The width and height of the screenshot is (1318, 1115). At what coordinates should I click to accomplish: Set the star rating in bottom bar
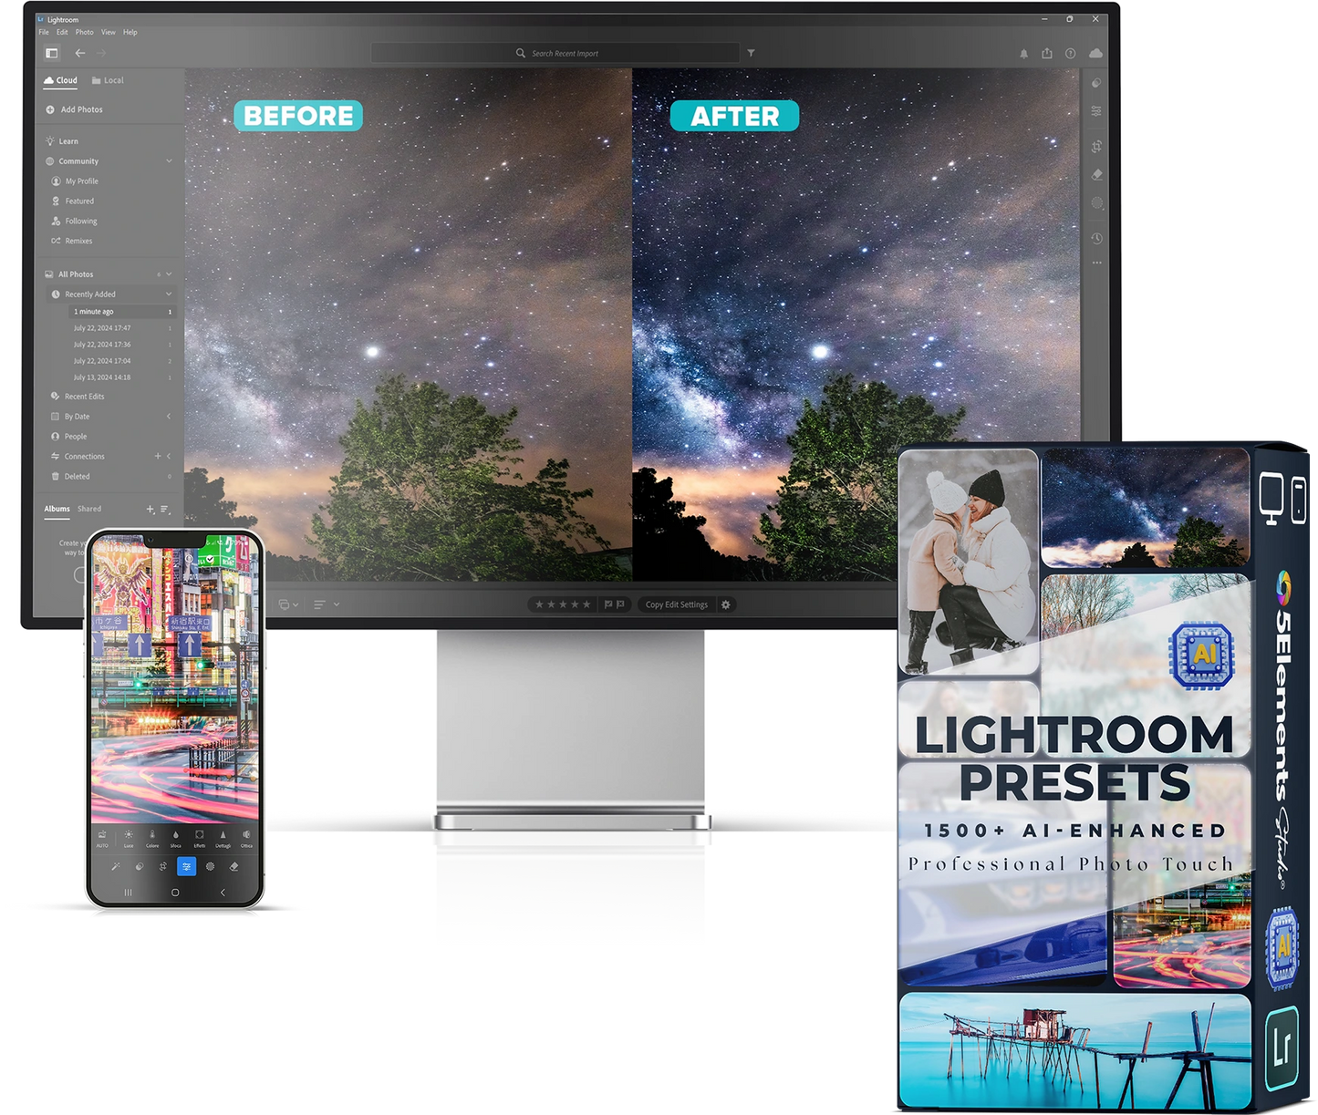coord(563,604)
